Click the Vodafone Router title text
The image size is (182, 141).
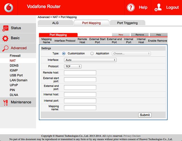44,7
